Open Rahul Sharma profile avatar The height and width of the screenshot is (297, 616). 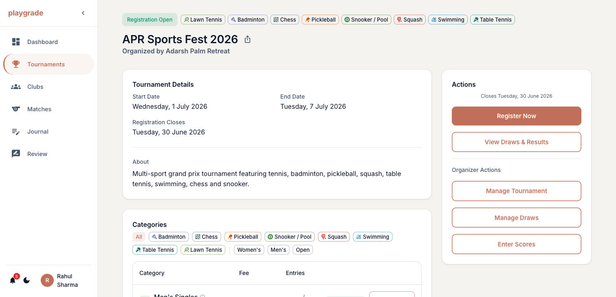tap(47, 280)
